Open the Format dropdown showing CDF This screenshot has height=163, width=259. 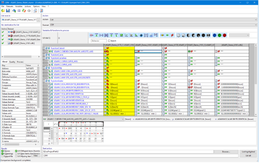tap(153, 25)
